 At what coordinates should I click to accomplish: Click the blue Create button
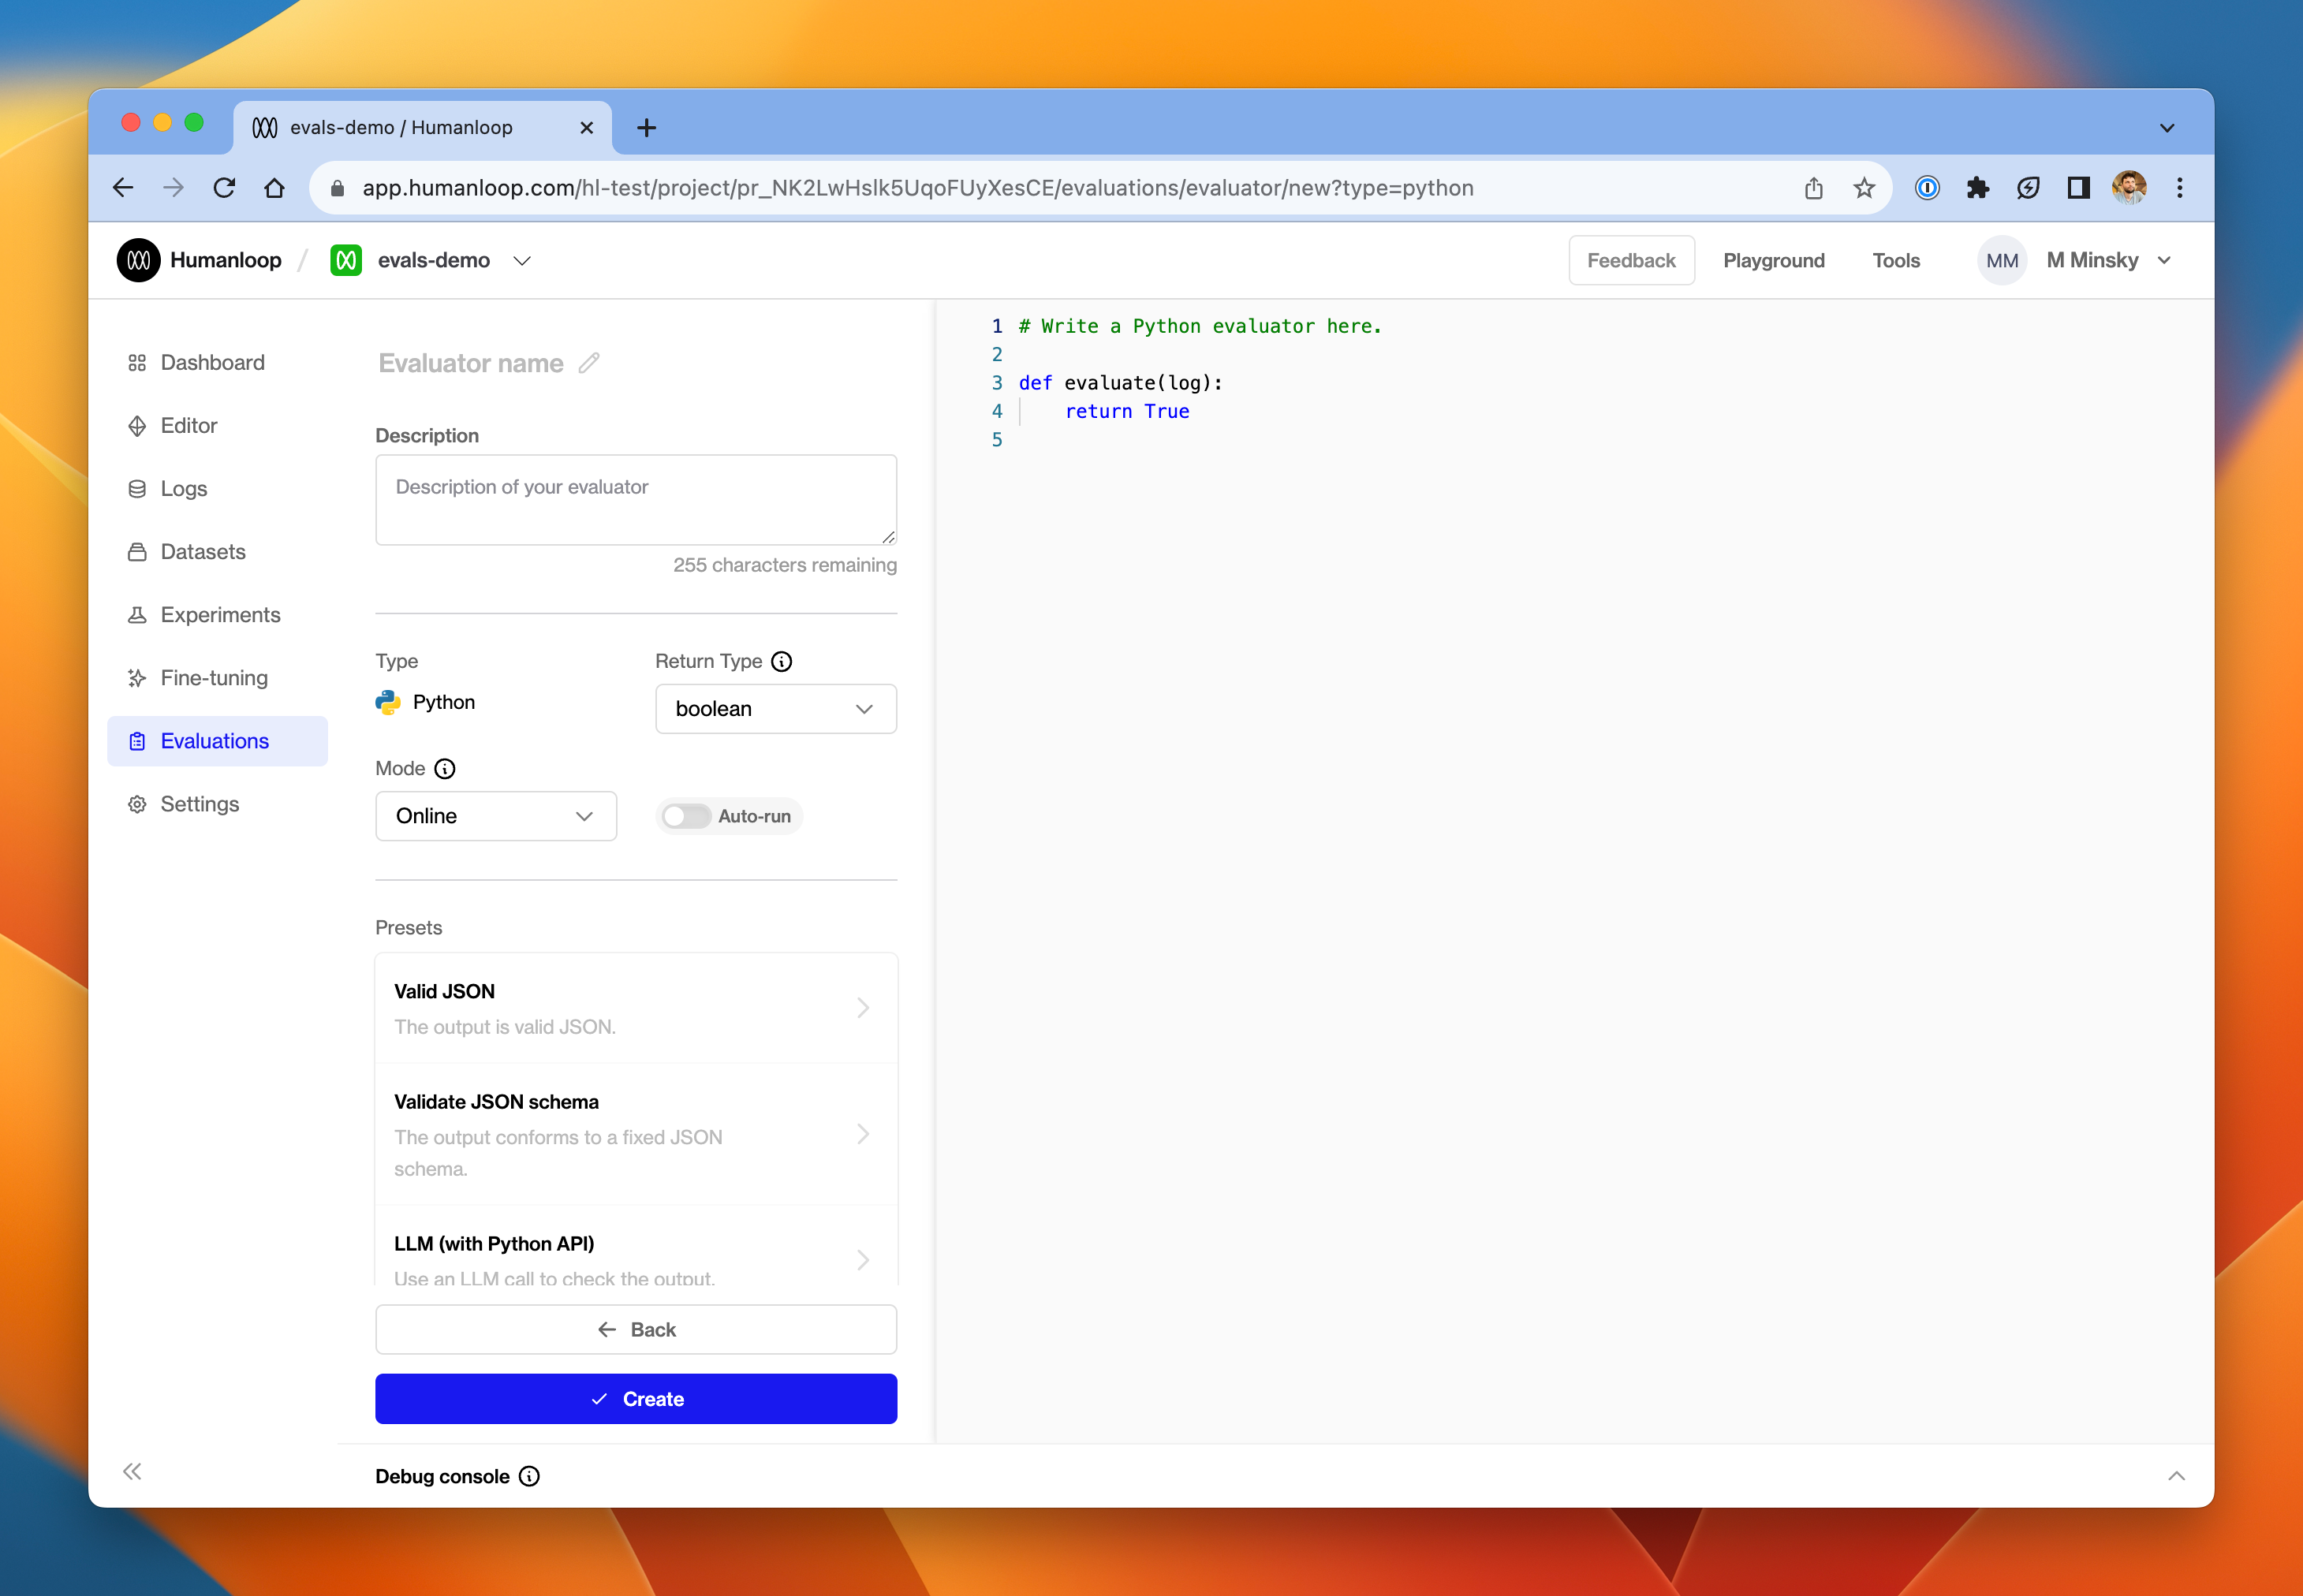point(636,1398)
